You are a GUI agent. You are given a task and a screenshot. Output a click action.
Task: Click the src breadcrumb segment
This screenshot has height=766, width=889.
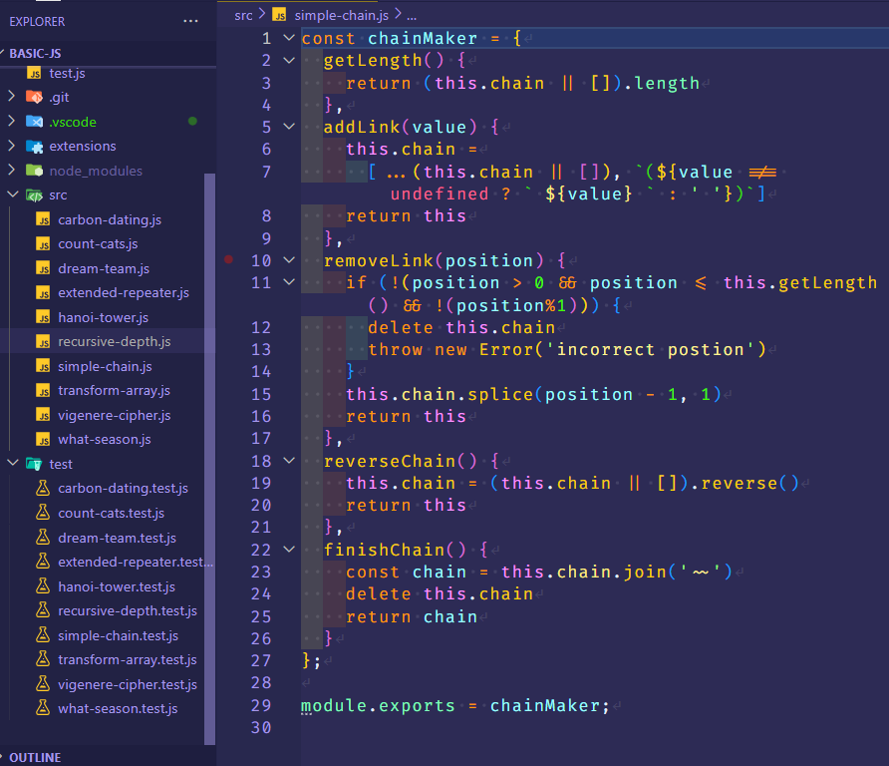243,15
